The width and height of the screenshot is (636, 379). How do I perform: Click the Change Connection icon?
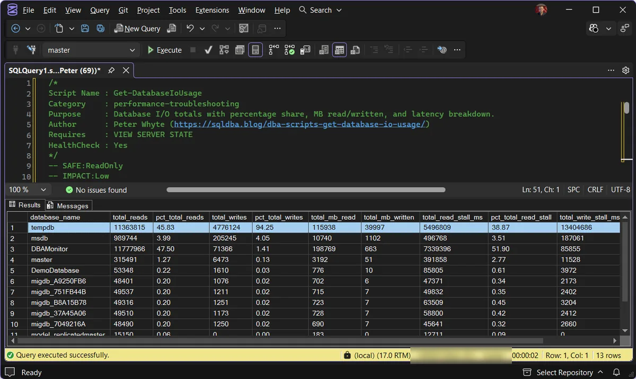[x=31, y=50]
